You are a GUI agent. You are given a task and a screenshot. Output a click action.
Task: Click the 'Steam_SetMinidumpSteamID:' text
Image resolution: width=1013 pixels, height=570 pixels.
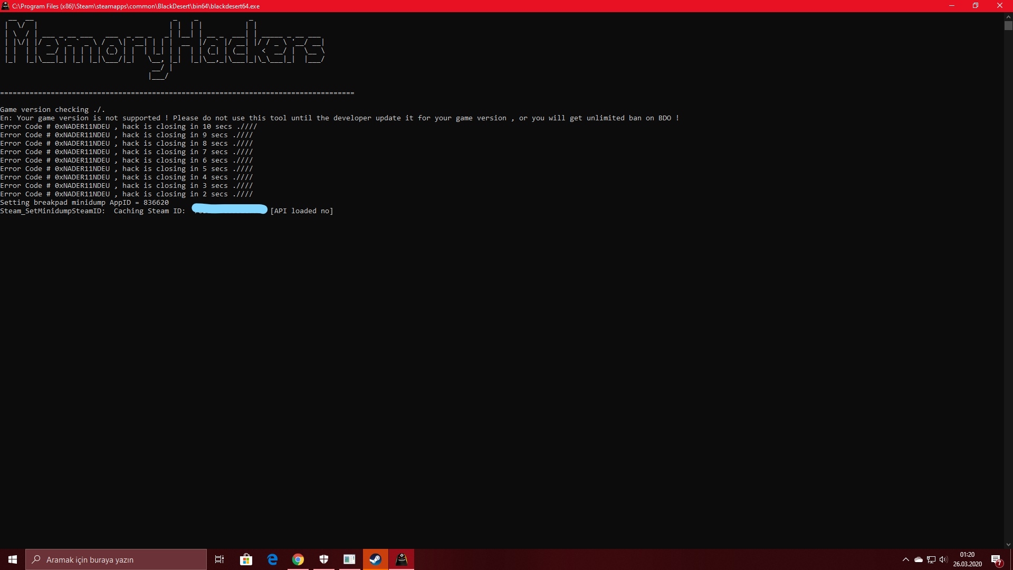click(x=53, y=211)
